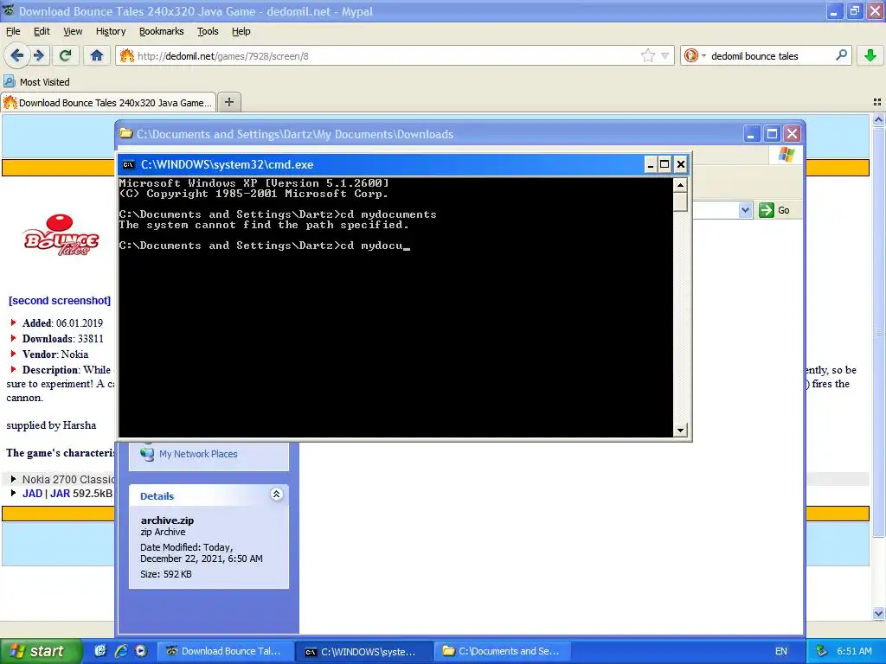Launch Internet Explorer quick launch icon

pos(121,651)
